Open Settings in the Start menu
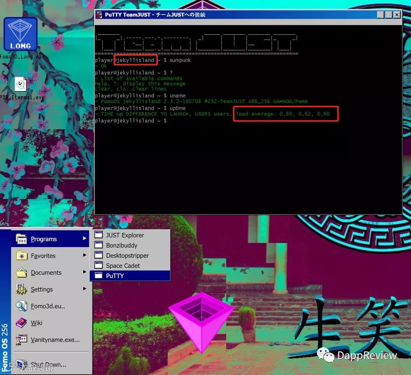 pyautogui.click(x=51, y=289)
